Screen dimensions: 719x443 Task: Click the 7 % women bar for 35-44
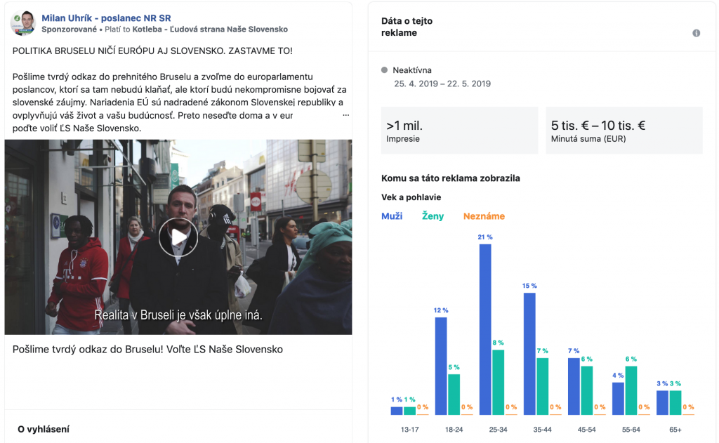point(543,387)
